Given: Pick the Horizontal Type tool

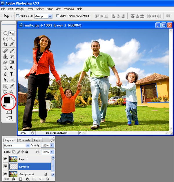Looking at the screenshot, I should pos(12,74).
